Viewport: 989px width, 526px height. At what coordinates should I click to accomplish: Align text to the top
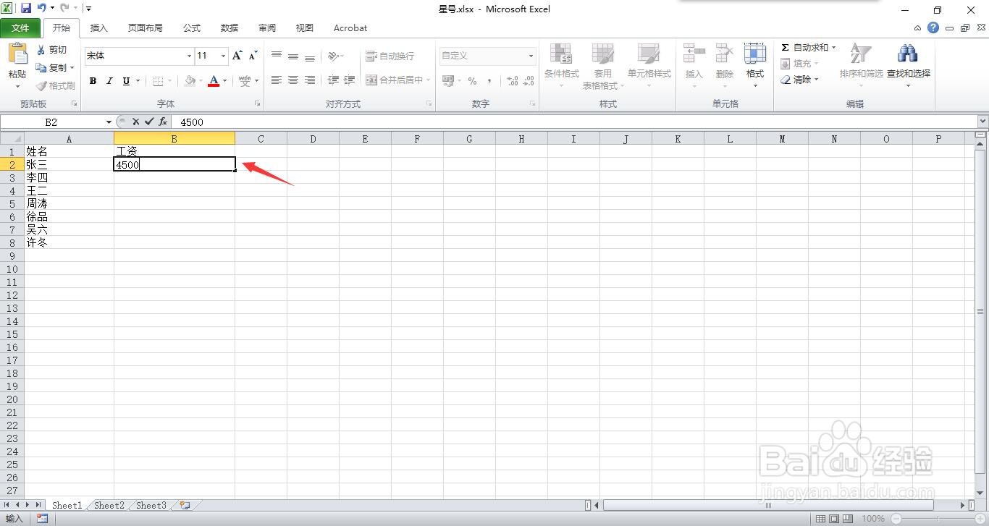tap(277, 56)
